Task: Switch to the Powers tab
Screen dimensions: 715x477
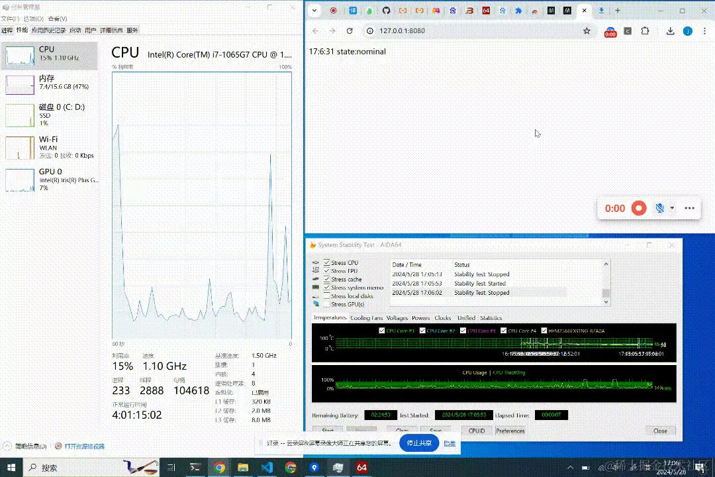Action: click(420, 318)
